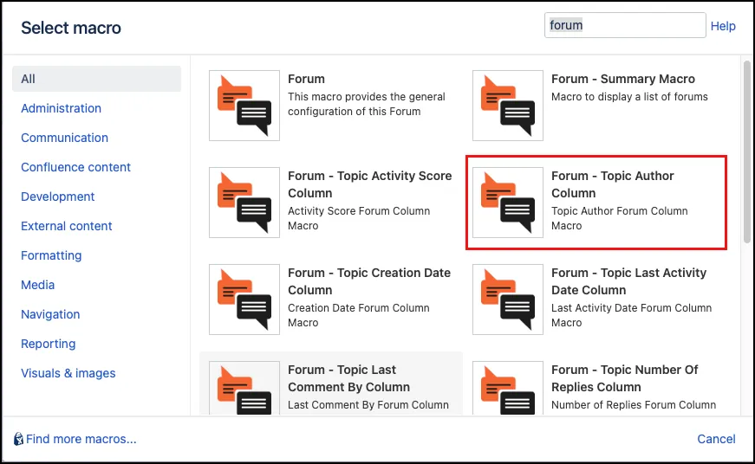The image size is (755, 464).
Task: Click the Topic Creation Date Column icon
Action: pos(244,300)
